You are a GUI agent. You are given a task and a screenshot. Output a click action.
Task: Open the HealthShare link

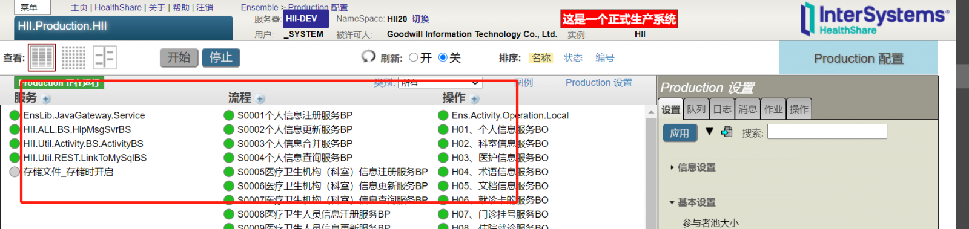(118, 7)
